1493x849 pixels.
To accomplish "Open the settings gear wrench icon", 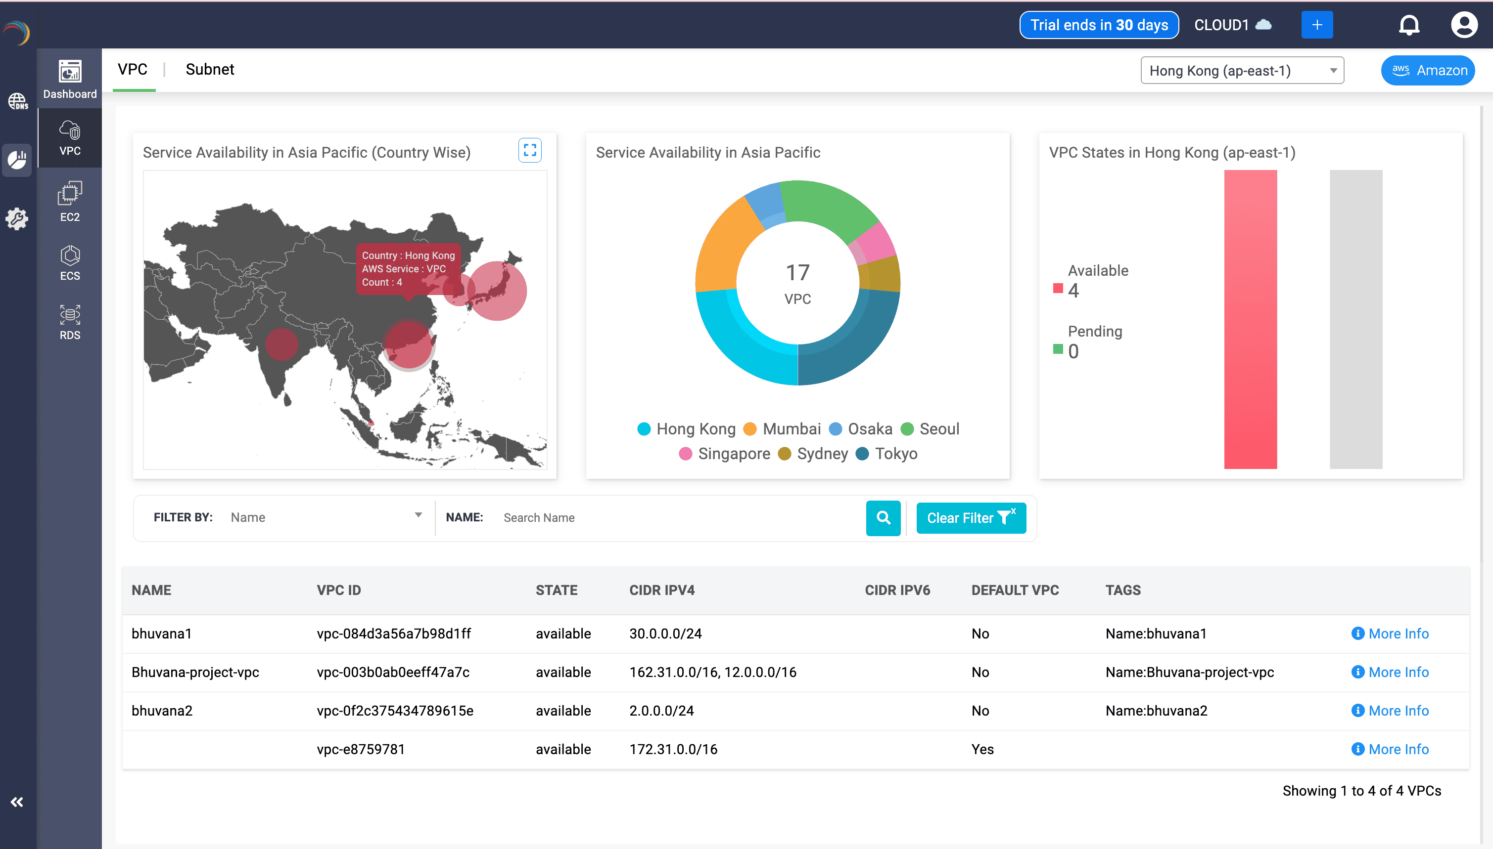I will pyautogui.click(x=17, y=218).
